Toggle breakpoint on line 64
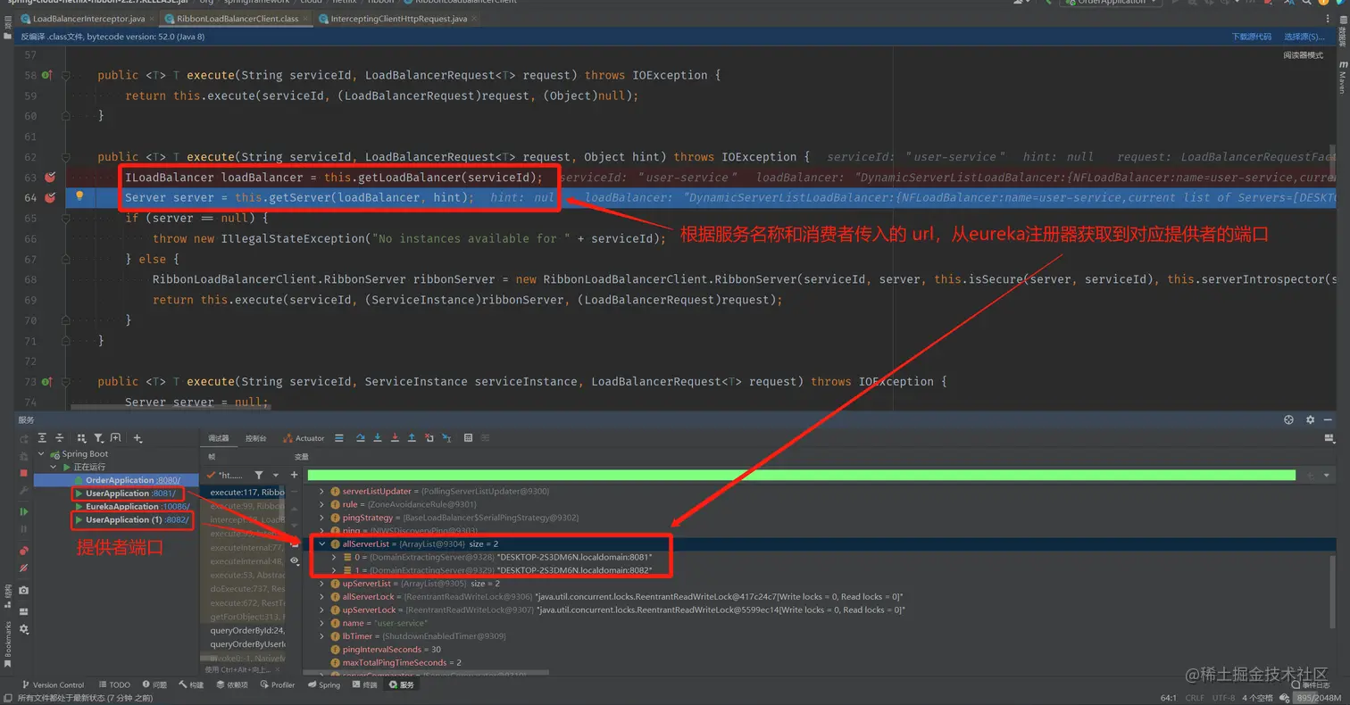The height and width of the screenshot is (705, 1350). pos(50,197)
